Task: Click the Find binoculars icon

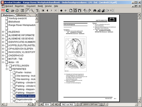Action: [x=95, y=11]
